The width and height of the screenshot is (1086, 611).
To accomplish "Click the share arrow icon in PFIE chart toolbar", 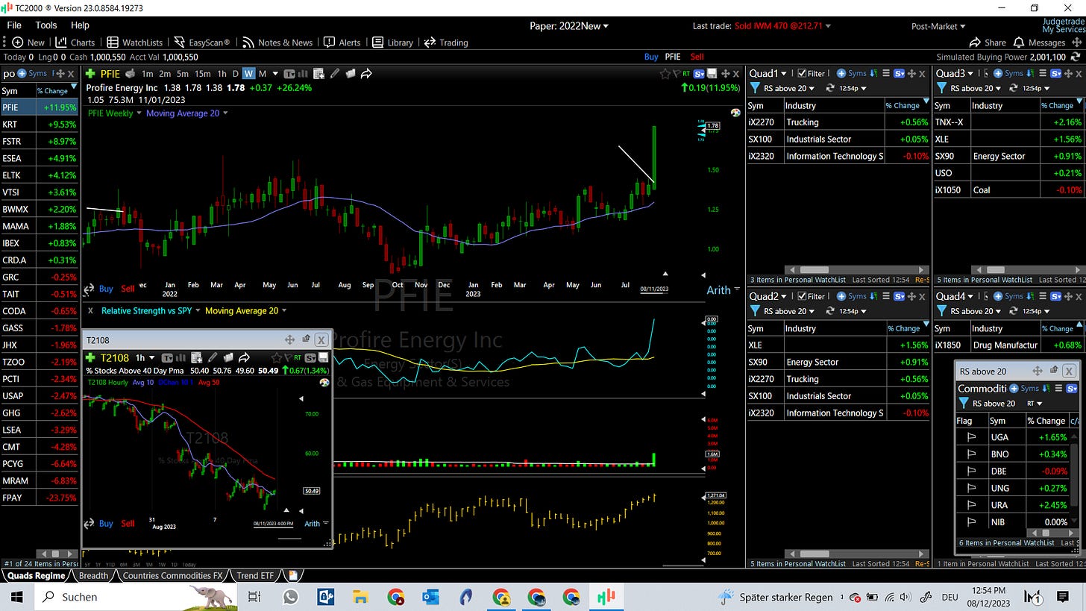I will [x=366, y=73].
